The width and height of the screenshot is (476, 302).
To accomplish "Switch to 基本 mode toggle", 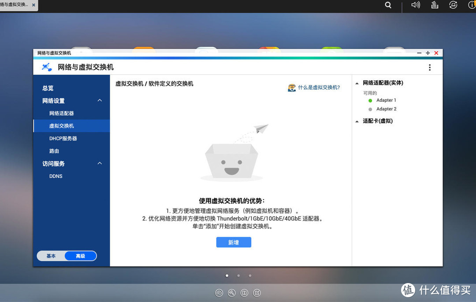I will tap(51, 256).
